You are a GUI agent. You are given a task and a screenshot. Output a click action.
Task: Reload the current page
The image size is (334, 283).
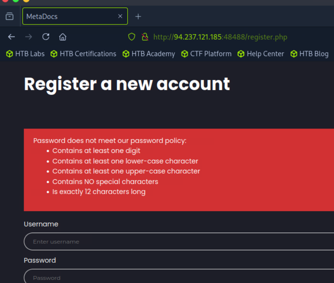(46, 37)
